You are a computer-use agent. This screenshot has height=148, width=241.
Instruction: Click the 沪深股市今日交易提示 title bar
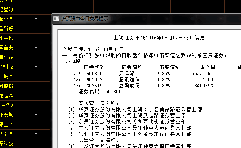click(146, 19)
